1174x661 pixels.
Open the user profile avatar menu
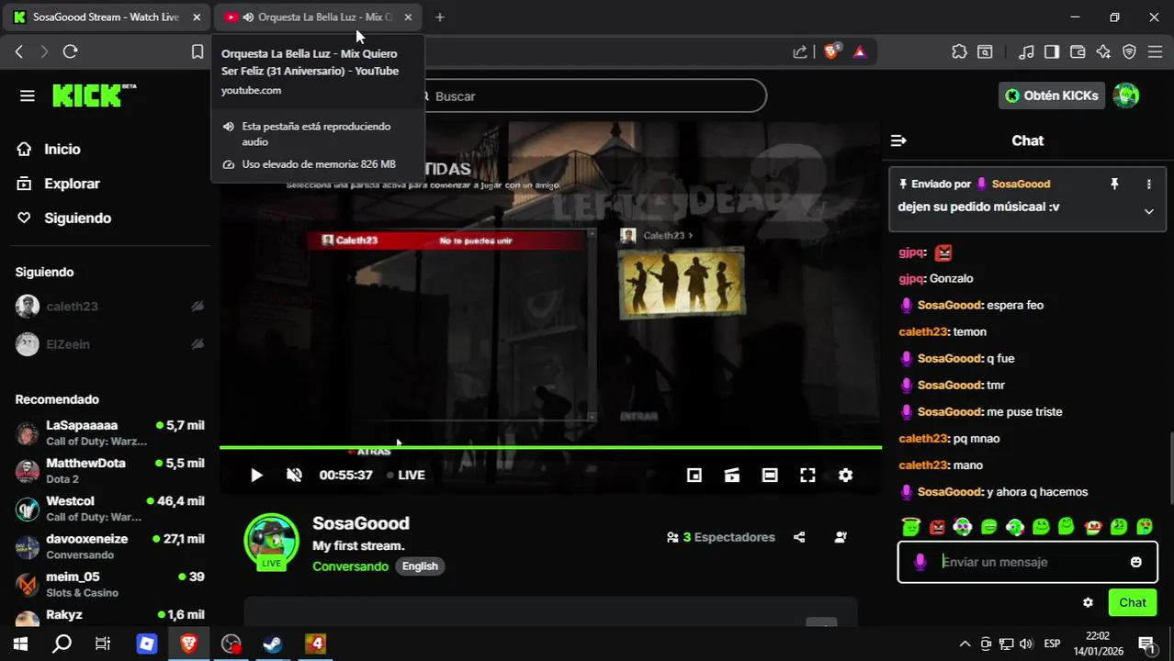point(1126,95)
